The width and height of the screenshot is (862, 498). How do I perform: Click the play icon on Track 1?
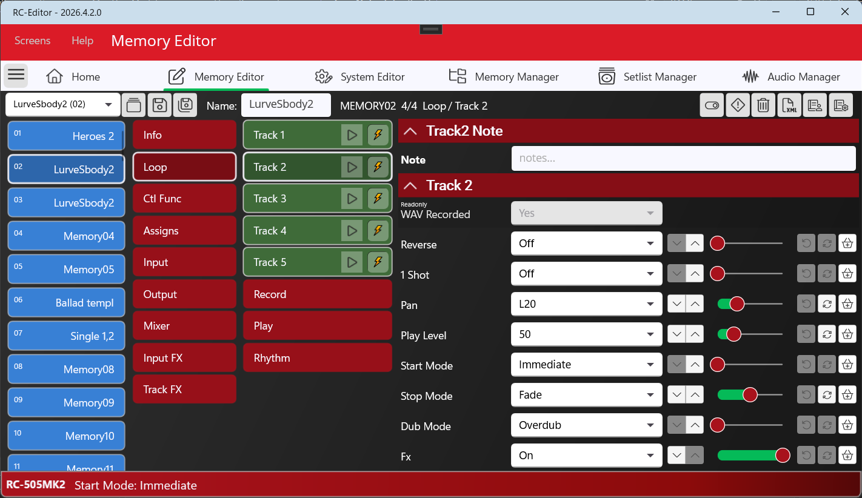coord(352,135)
